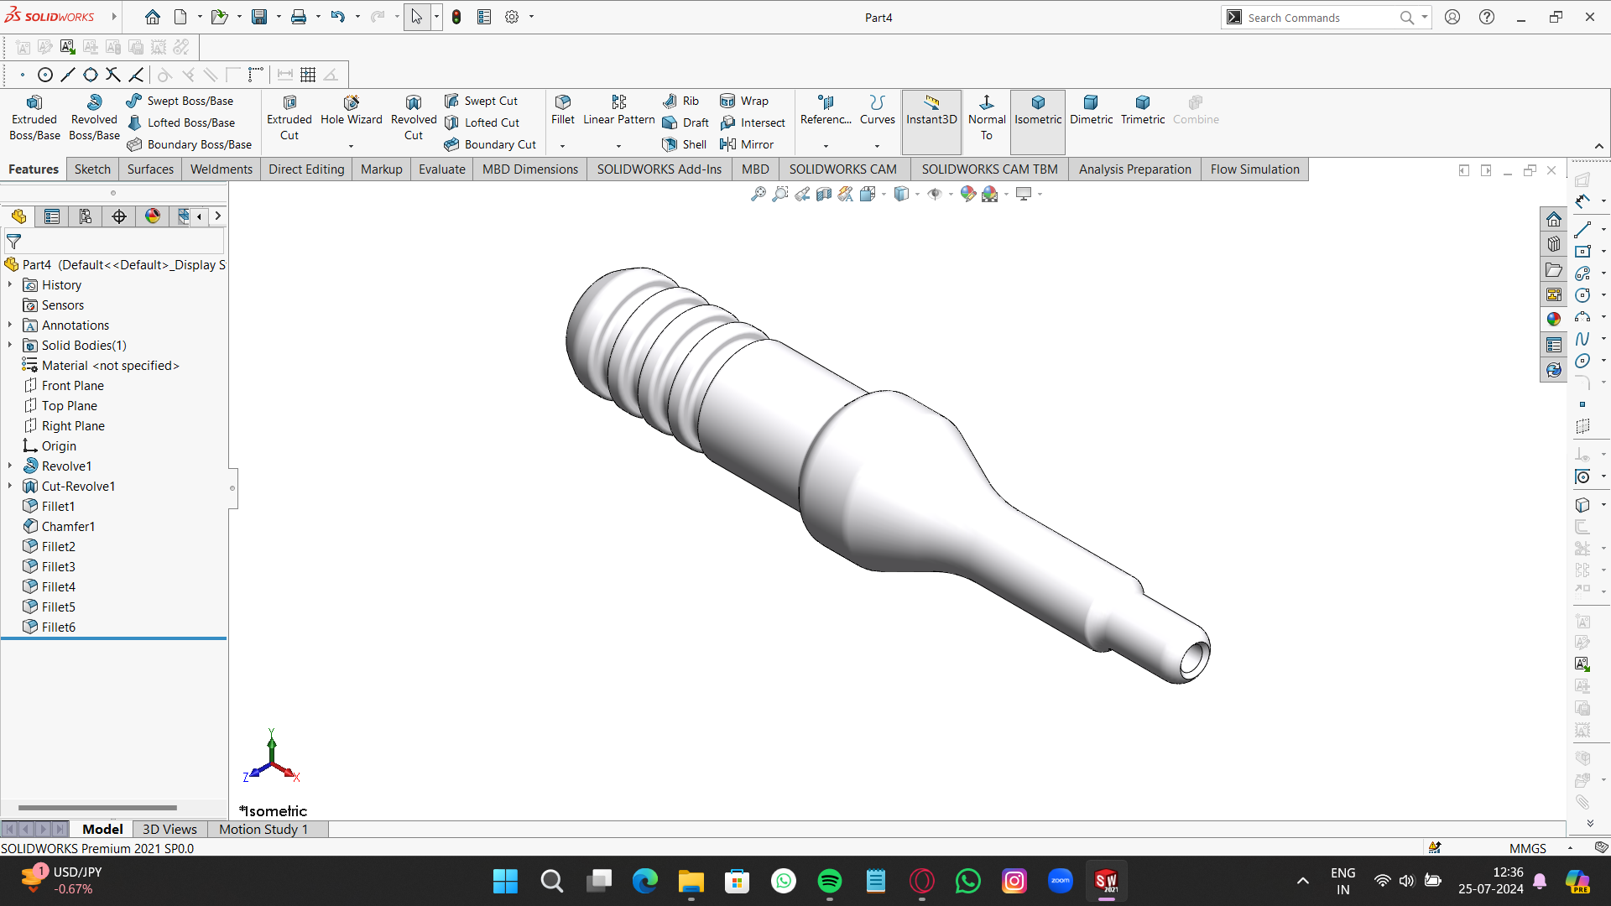Click the Wrap feature tool
The width and height of the screenshot is (1611, 906).
click(x=744, y=101)
